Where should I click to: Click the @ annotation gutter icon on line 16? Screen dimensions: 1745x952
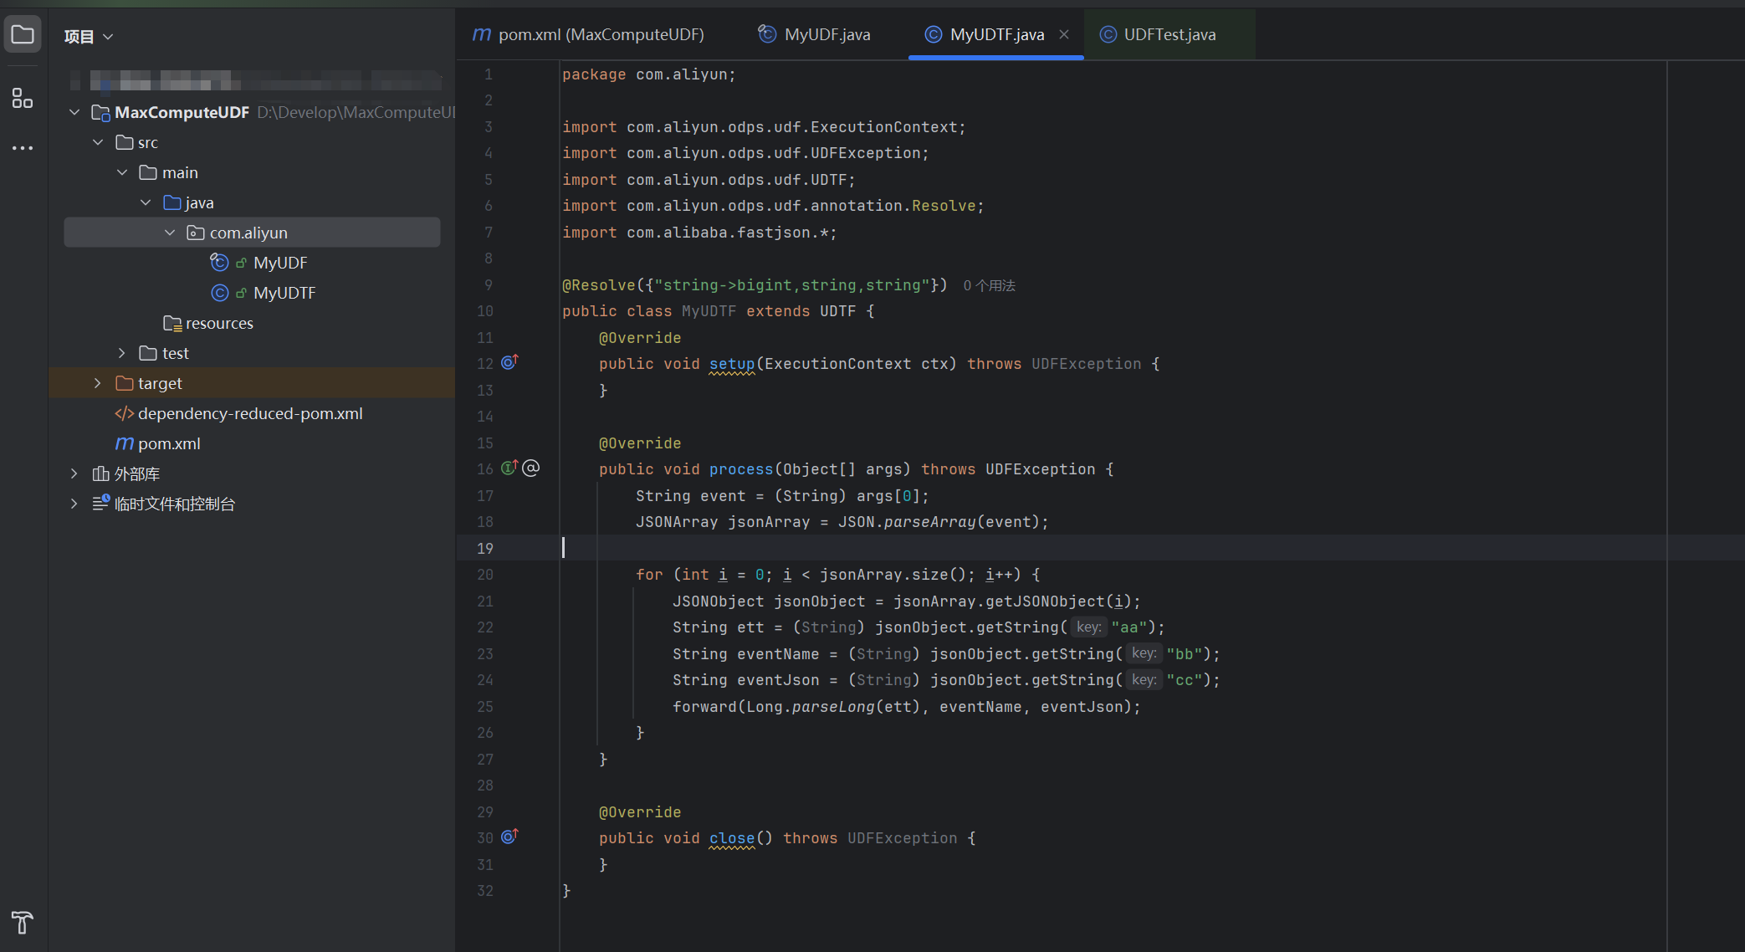click(531, 468)
